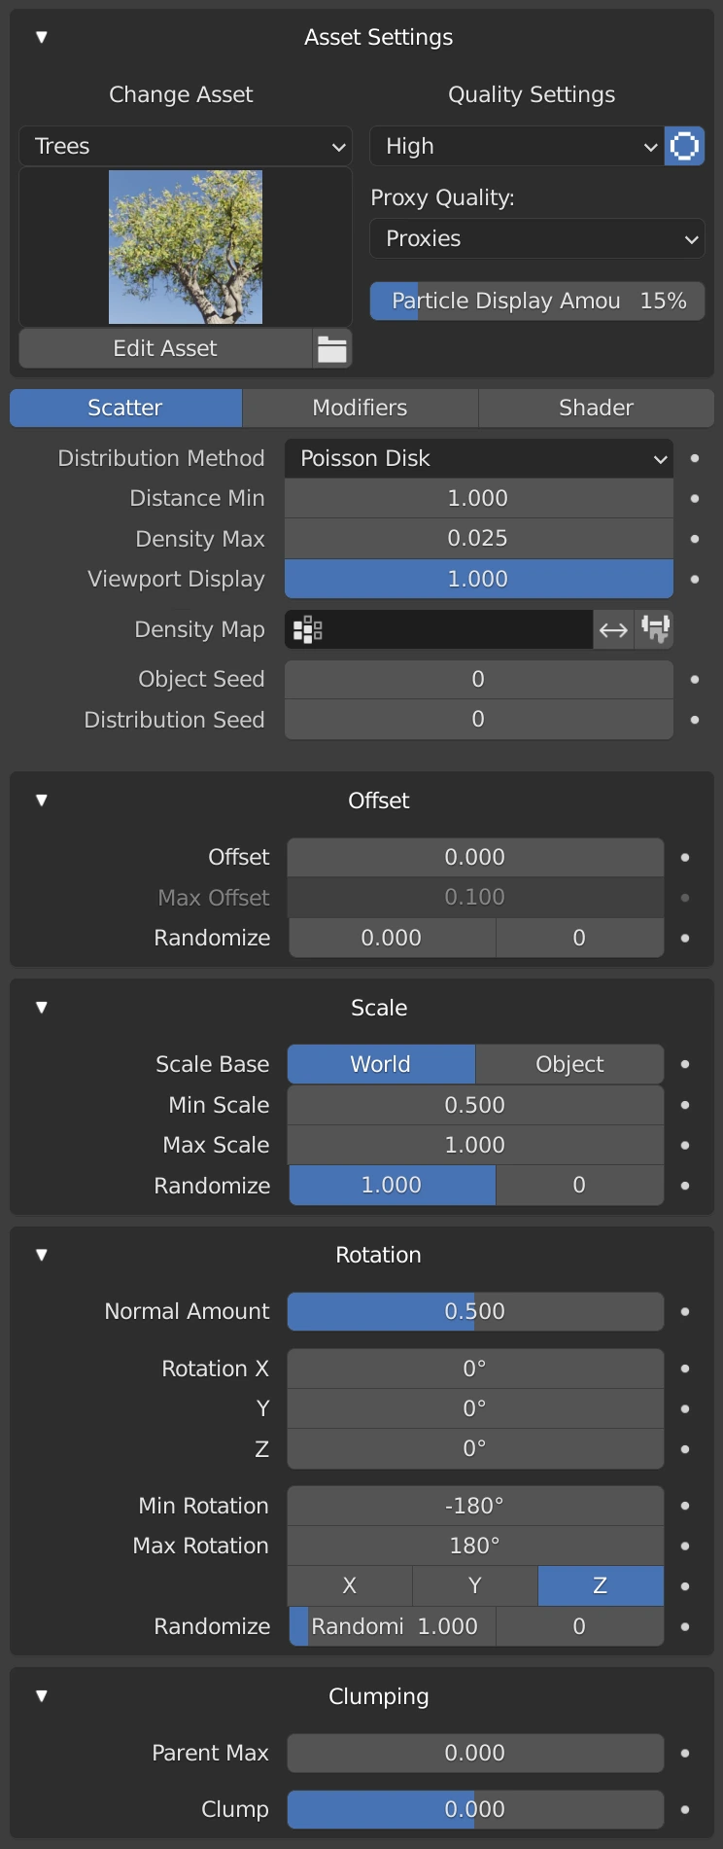Open the Distribution Method Poisson Disk dropdown
The width and height of the screenshot is (723, 1849).
478,459
